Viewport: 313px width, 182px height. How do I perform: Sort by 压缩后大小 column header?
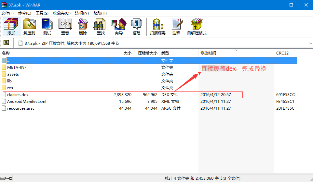click(x=146, y=53)
